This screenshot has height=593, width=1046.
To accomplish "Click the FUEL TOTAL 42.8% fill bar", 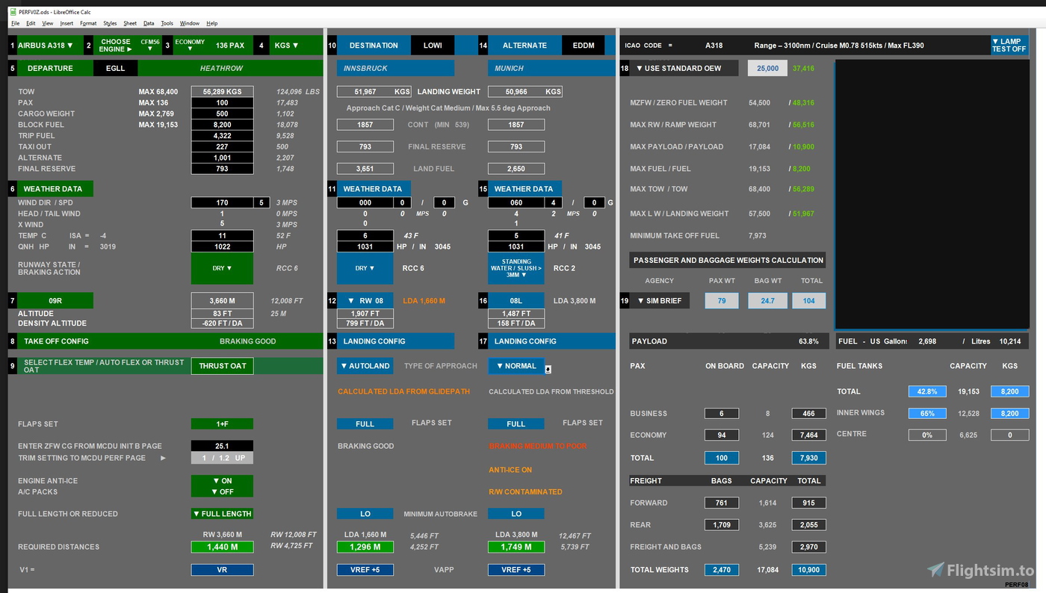I will point(926,391).
